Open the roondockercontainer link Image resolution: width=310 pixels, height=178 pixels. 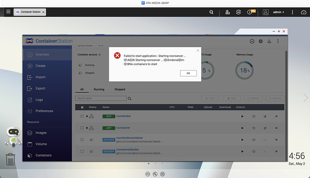(x=129, y=138)
